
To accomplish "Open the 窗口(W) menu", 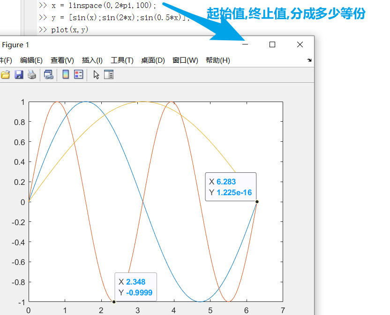I will pyautogui.click(x=185, y=60).
